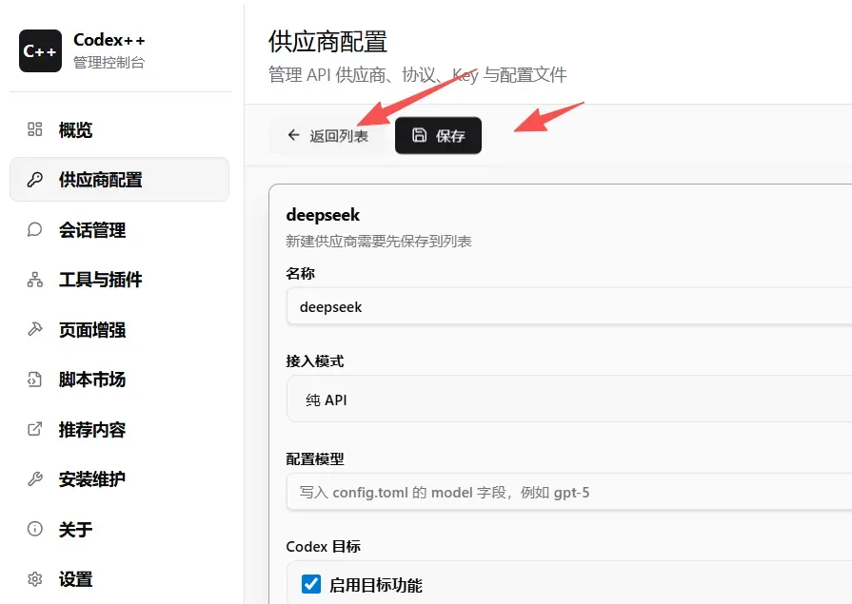Click the left arrow icon of 返回列表
This screenshot has height=604, width=852.
tap(293, 135)
